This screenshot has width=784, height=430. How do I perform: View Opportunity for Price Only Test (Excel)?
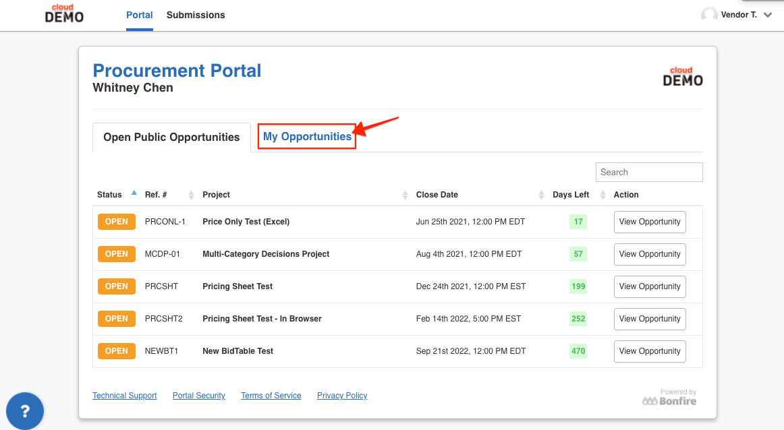pos(650,222)
